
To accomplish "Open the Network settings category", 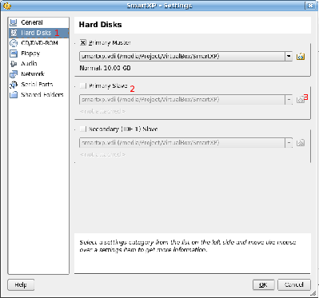I will tap(38, 74).
